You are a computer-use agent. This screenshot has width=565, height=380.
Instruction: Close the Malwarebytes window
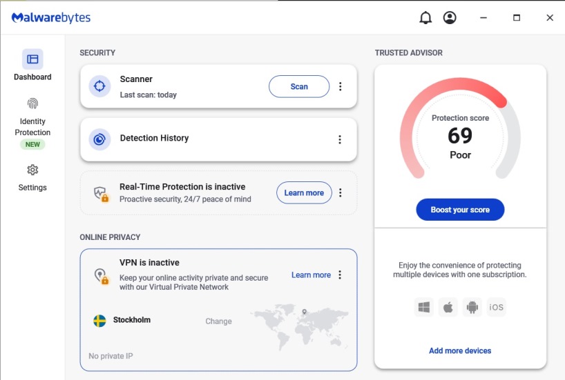tap(550, 18)
